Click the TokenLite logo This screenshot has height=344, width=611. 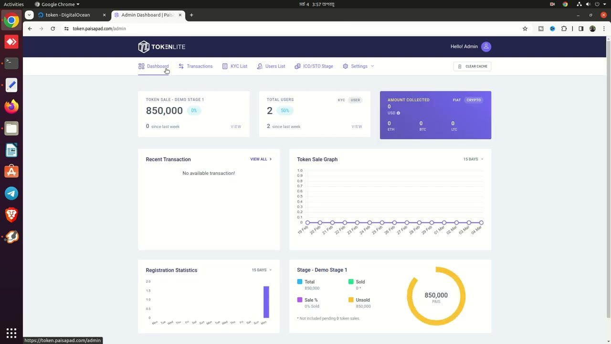(161, 46)
